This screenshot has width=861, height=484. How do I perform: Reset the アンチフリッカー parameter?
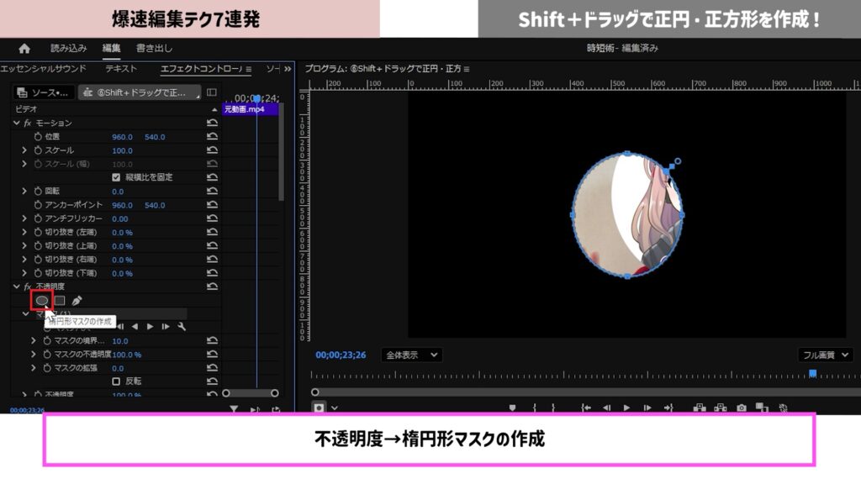(x=212, y=218)
